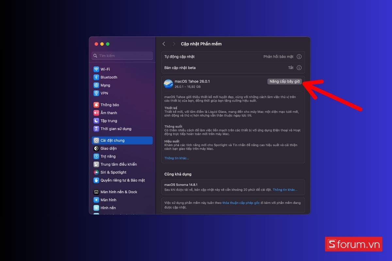The width and height of the screenshot is (392, 261).
Task: Show info for Bản cập nhật beta
Action: pos(299,68)
